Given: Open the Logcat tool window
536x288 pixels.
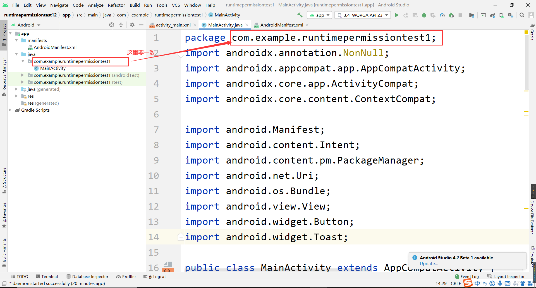Looking at the screenshot, I should click(x=154, y=277).
